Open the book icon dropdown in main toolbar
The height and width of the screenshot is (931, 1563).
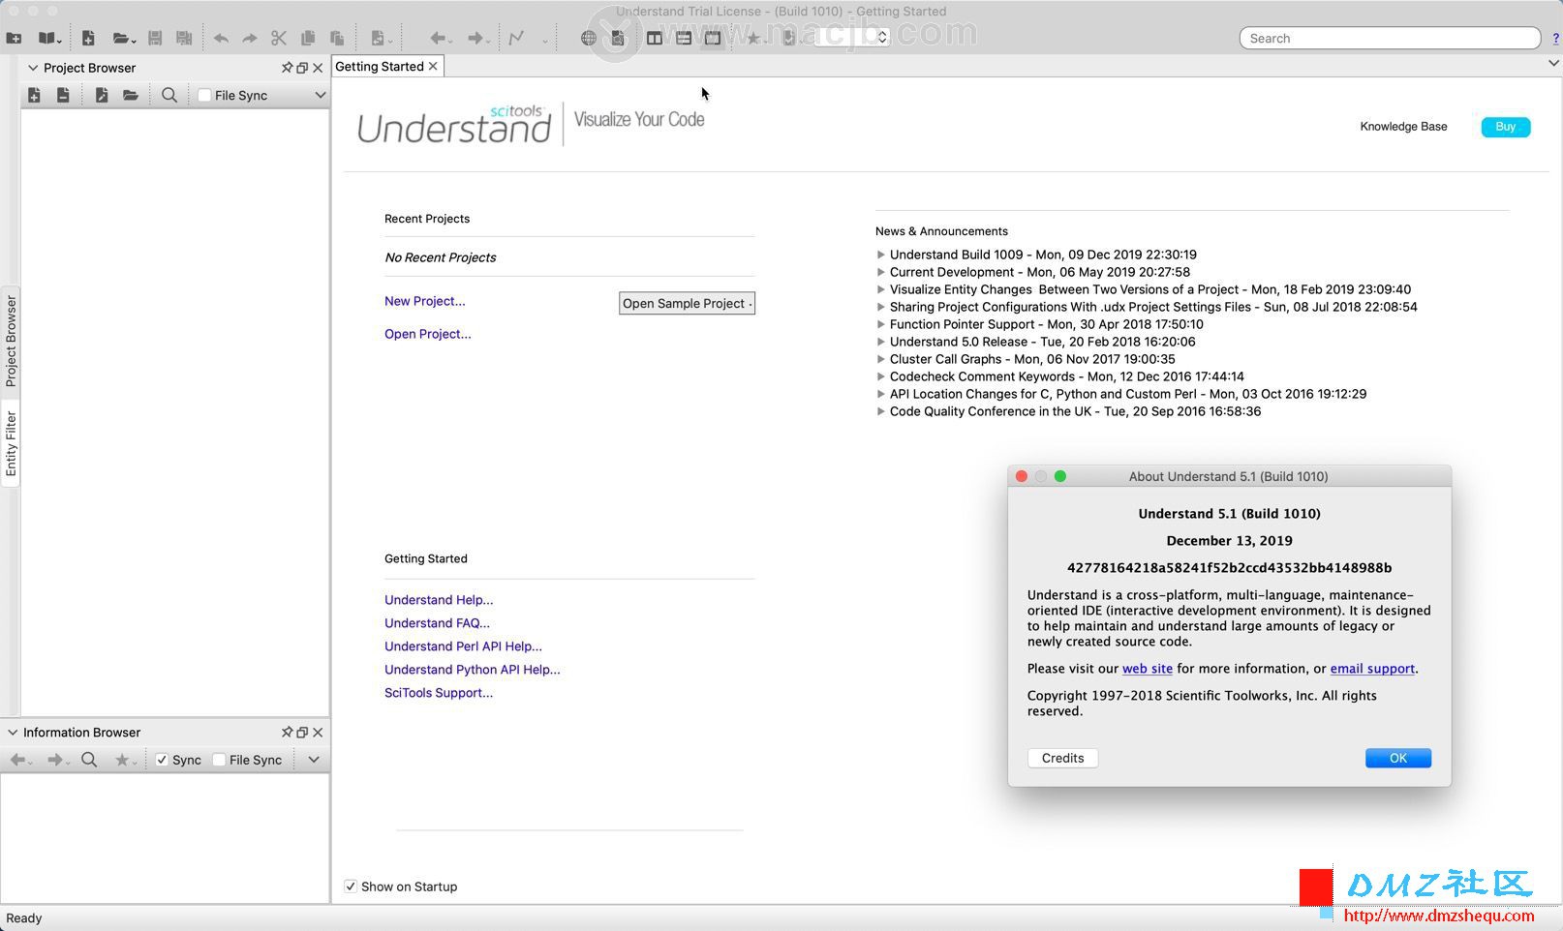(49, 39)
